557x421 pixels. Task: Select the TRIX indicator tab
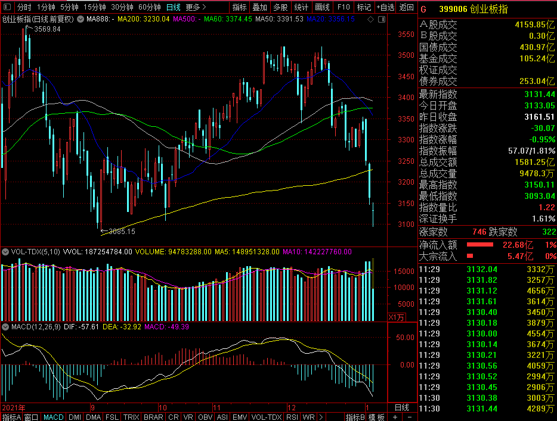(x=131, y=417)
